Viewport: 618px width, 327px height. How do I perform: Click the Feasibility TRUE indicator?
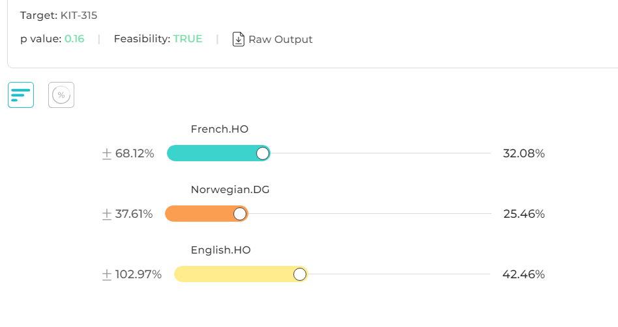(188, 39)
